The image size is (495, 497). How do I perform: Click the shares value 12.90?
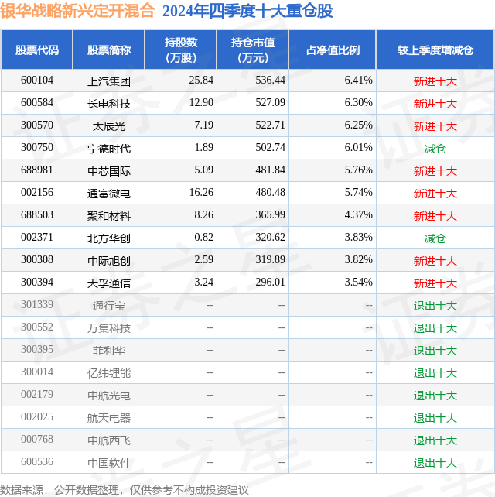tap(201, 103)
